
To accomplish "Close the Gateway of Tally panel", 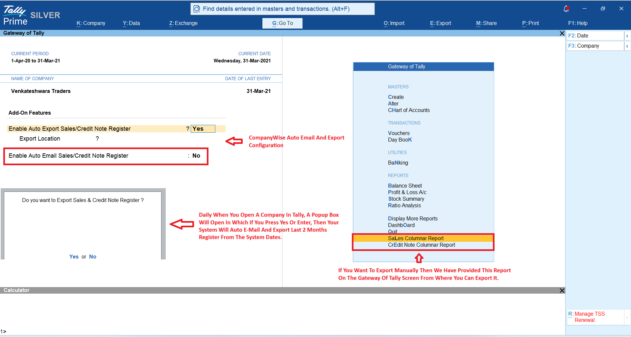I will [562, 33].
